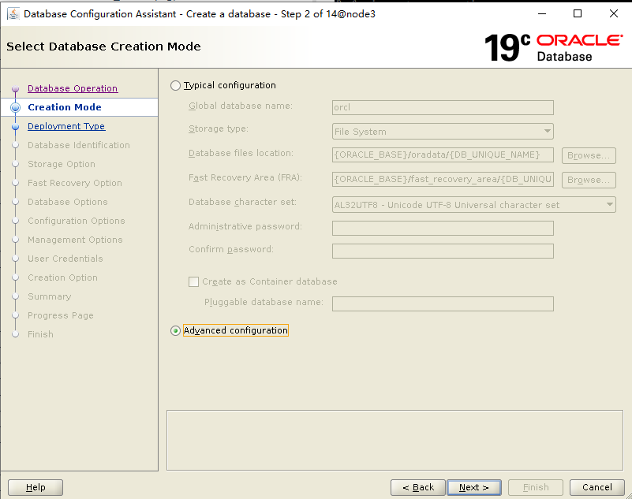Screen dimensions: 632x499
Task: Open the Database character set dropdown
Action: pyautogui.click(x=473, y=205)
